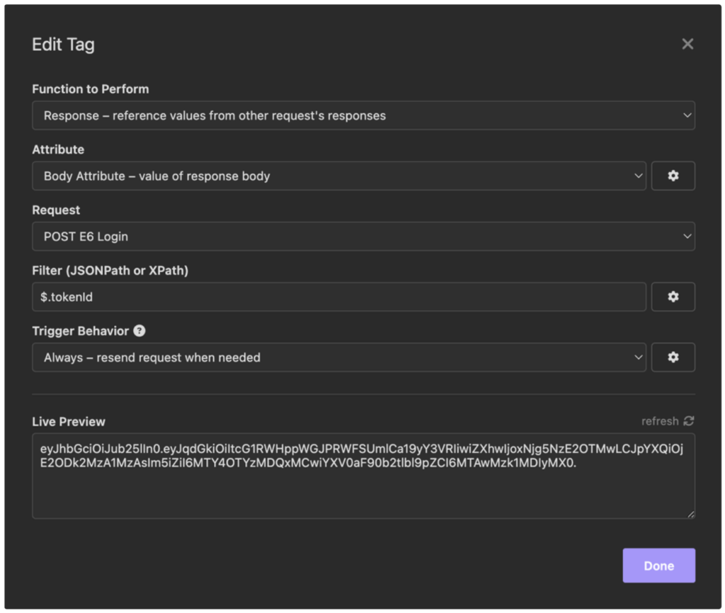This screenshot has width=725, height=613.
Task: Click the refresh arrows icon for Live Preview
Action: coord(689,421)
